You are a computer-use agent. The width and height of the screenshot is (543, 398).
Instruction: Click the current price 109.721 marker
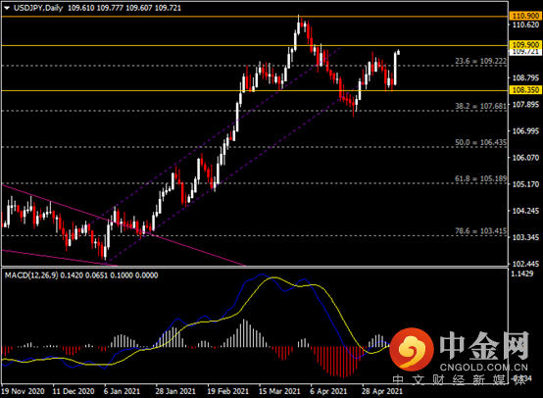tap(525, 52)
